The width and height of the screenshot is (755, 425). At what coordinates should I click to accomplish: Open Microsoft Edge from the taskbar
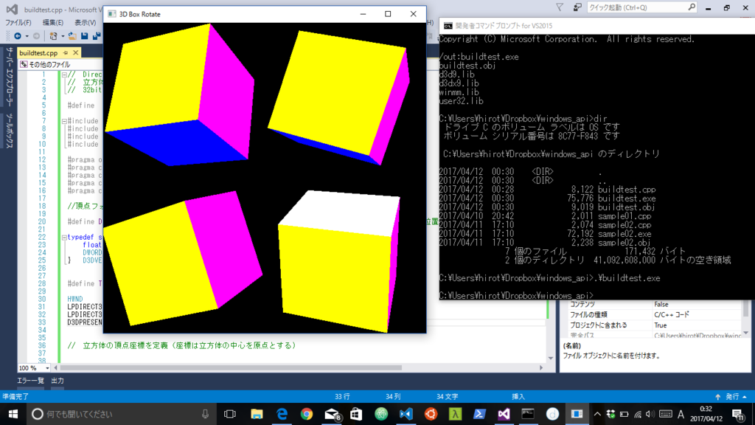point(282,414)
